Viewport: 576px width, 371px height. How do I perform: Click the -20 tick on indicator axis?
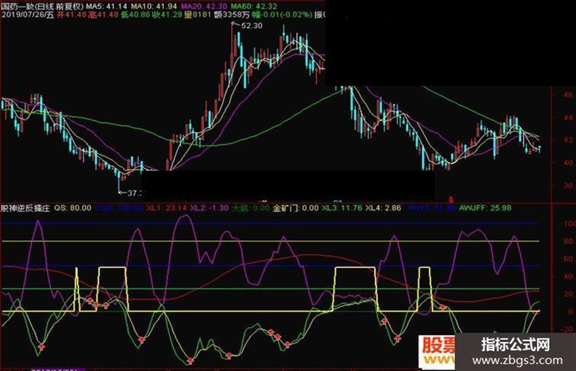(566, 329)
